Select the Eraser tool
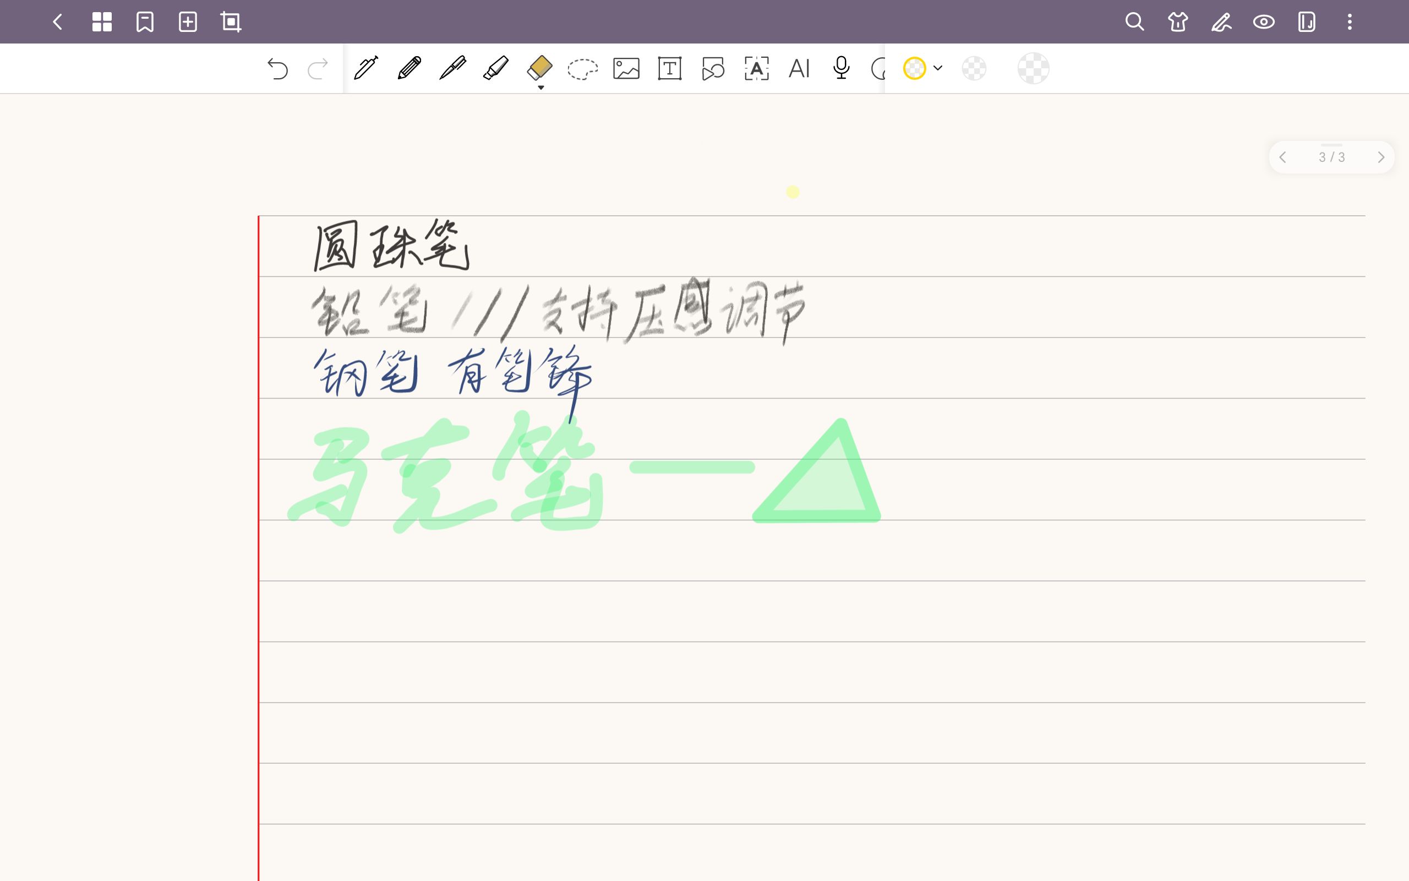The width and height of the screenshot is (1409, 881). [540, 68]
